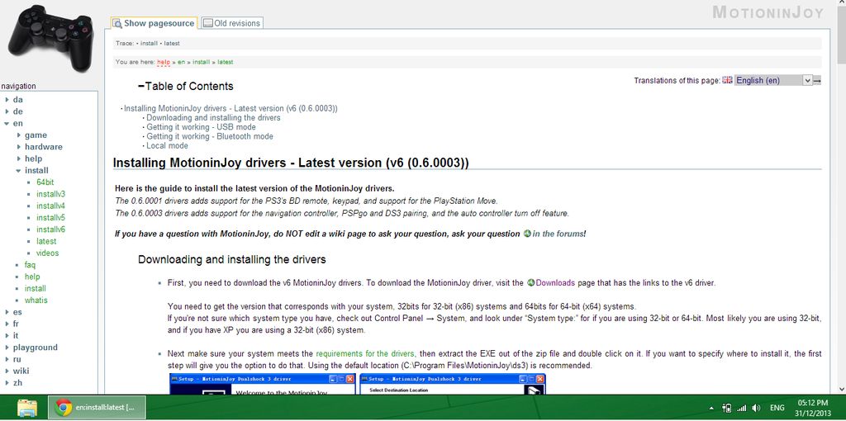
Task: Click the first setup wizard screenshot thumbnail
Action: [262, 384]
